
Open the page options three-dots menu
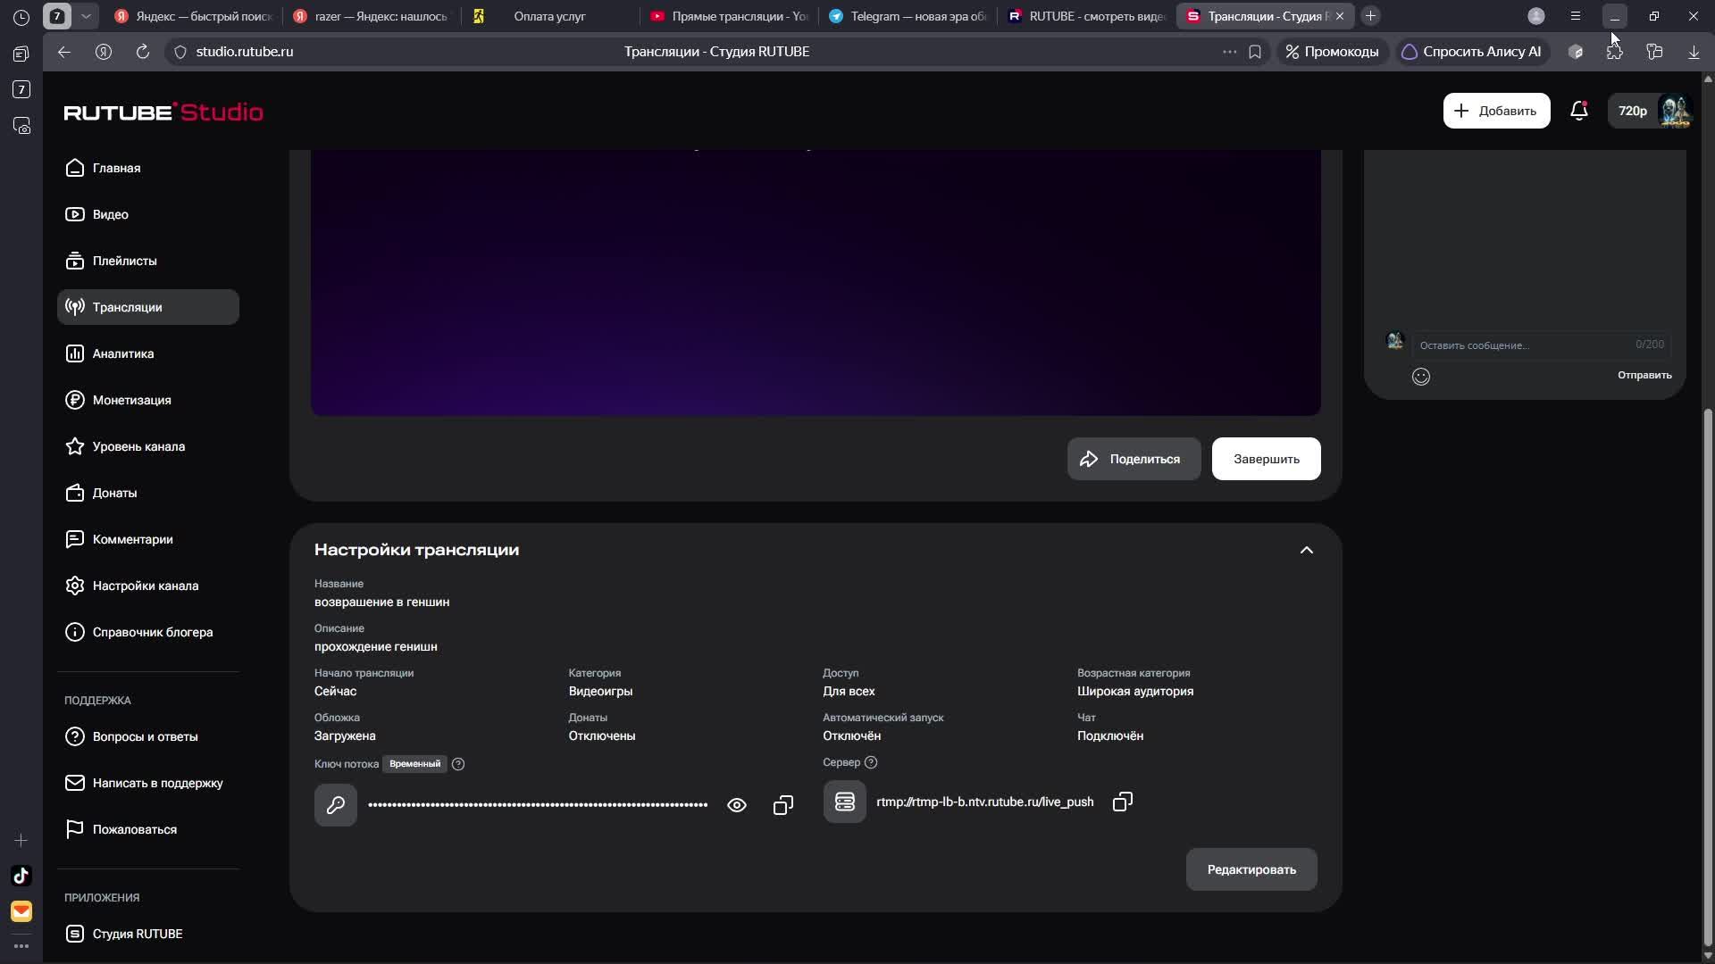[x=1230, y=52]
